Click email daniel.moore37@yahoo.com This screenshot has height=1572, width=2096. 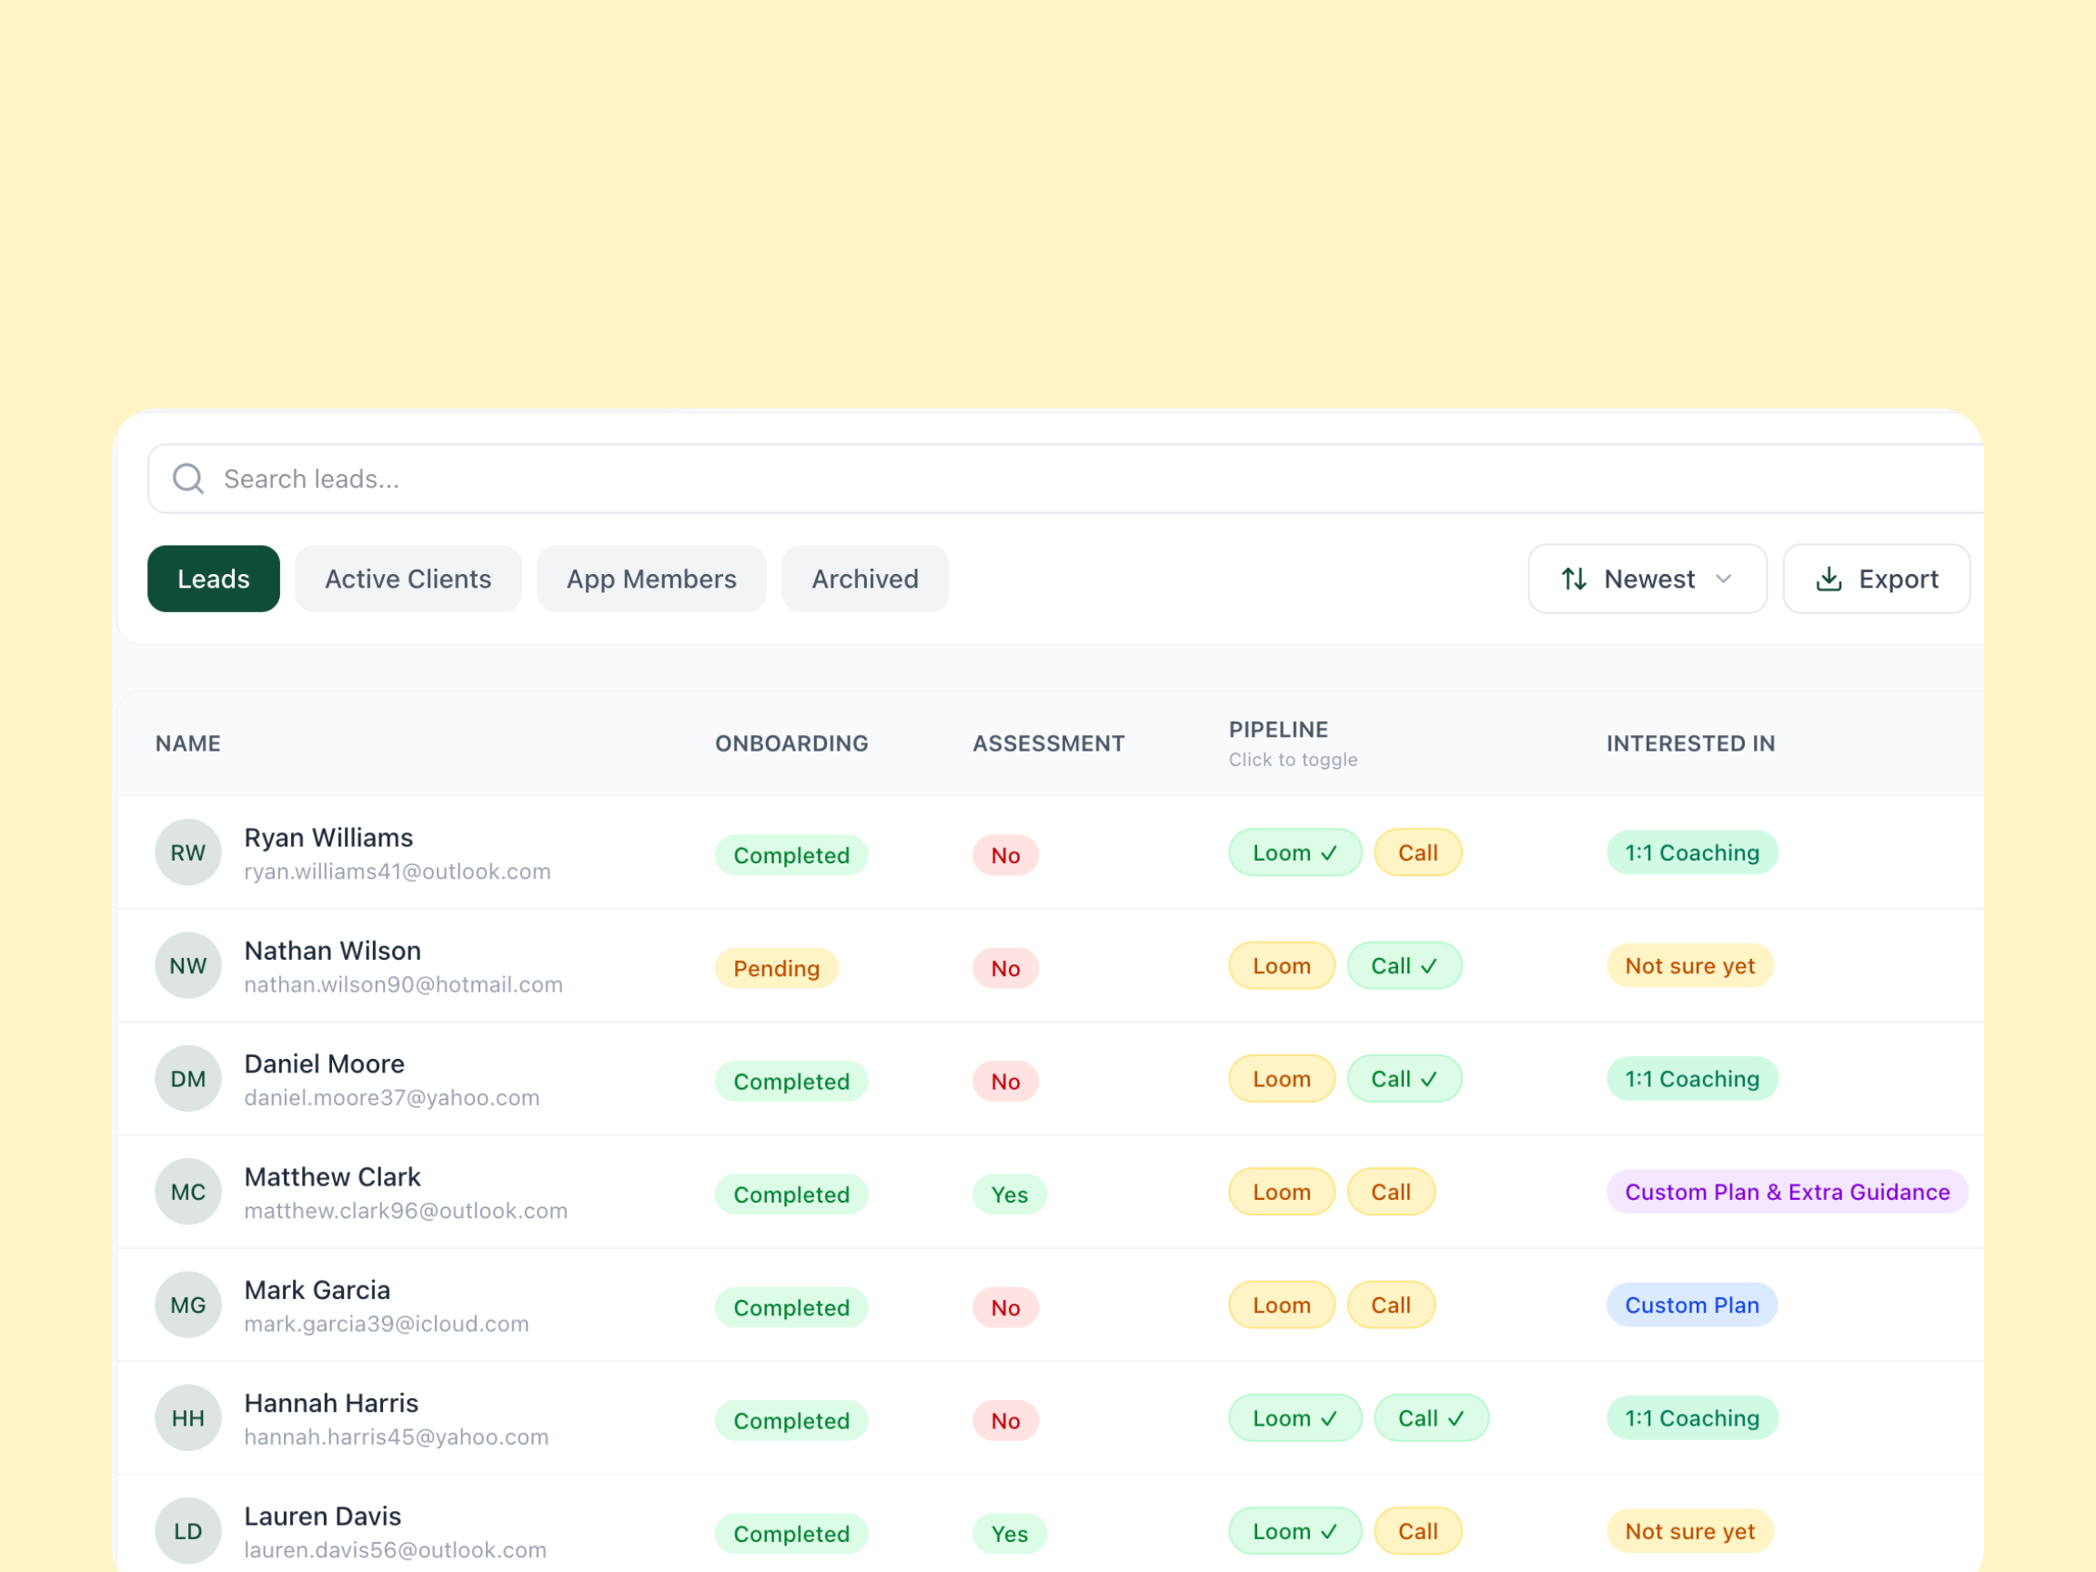[392, 1097]
